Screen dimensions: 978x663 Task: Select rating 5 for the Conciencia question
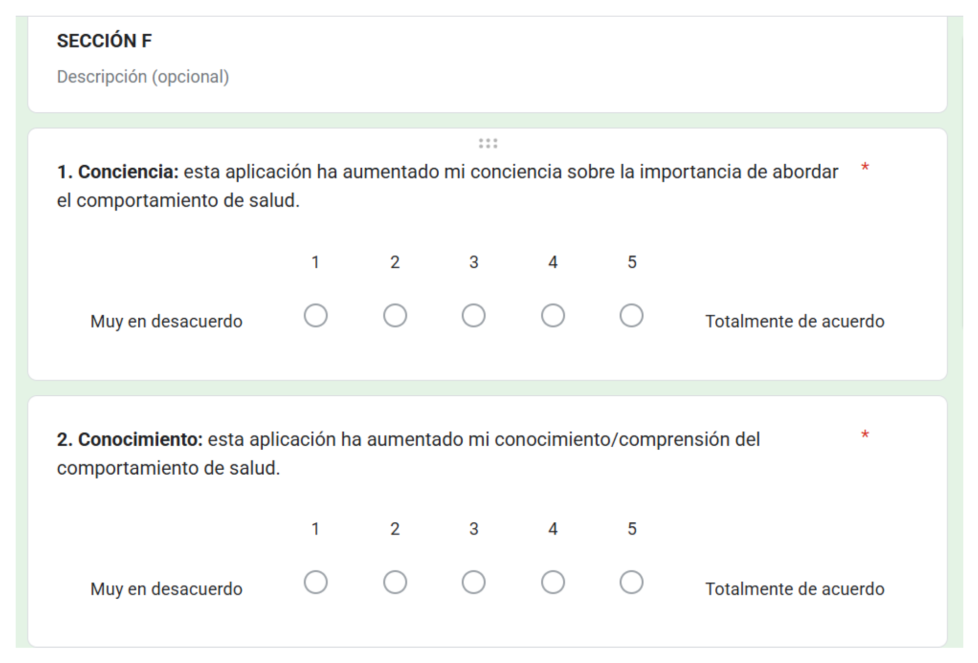pos(631,315)
